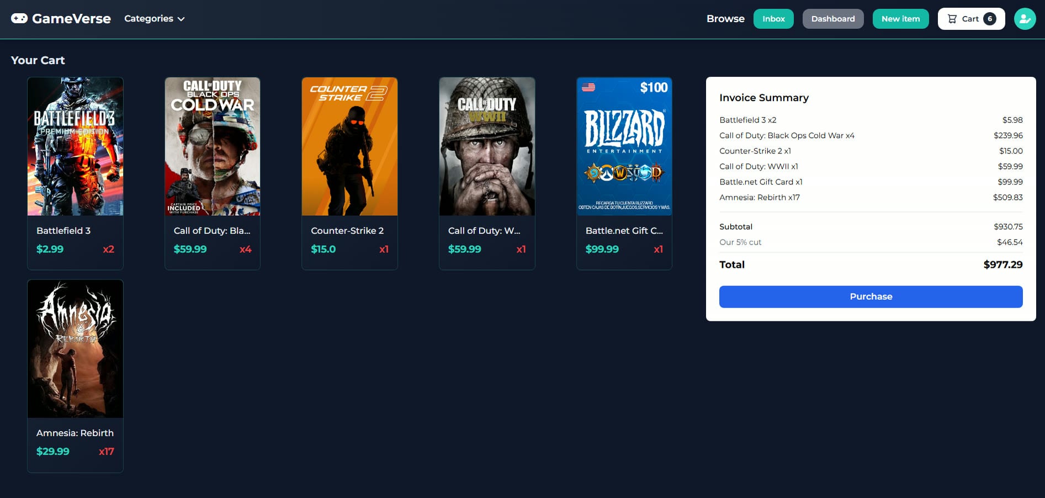This screenshot has height=498, width=1045.
Task: Click Battlefield 3 price $2.99
Action: point(50,249)
